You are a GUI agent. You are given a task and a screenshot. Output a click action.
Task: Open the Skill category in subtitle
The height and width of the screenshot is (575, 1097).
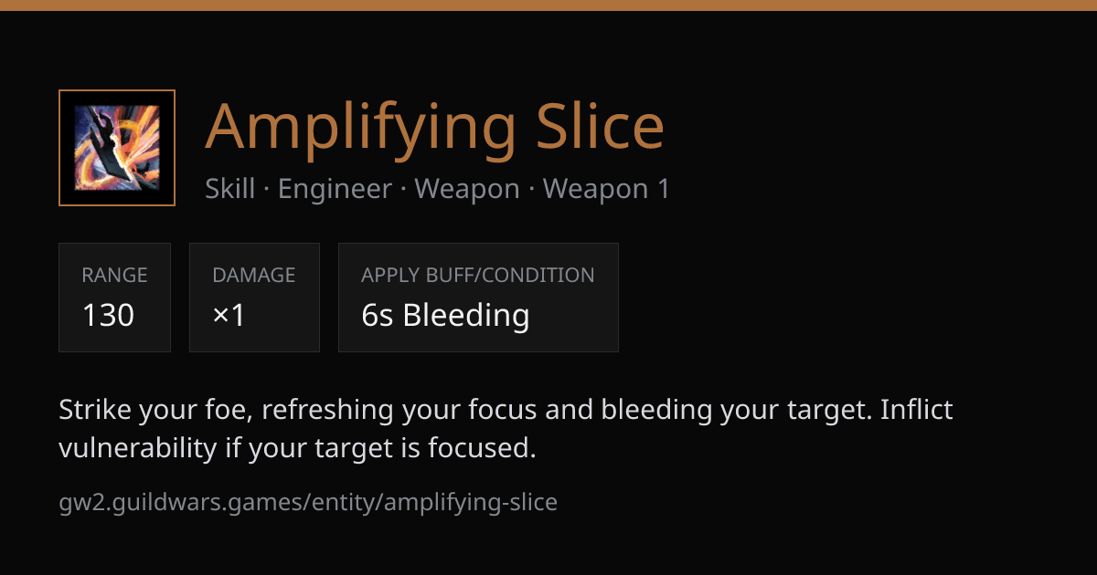point(230,189)
